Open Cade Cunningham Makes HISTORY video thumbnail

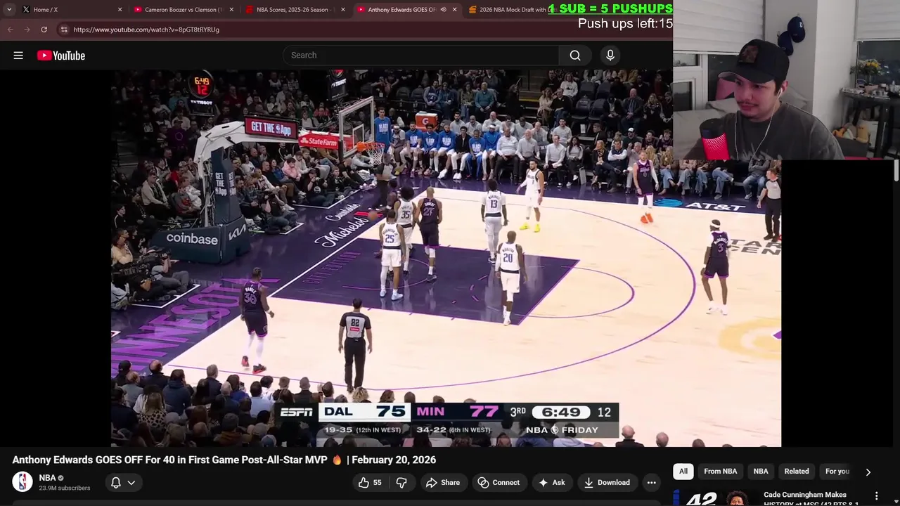tap(715, 498)
